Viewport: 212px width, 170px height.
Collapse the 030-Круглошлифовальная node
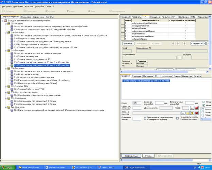(x=6, y=92)
